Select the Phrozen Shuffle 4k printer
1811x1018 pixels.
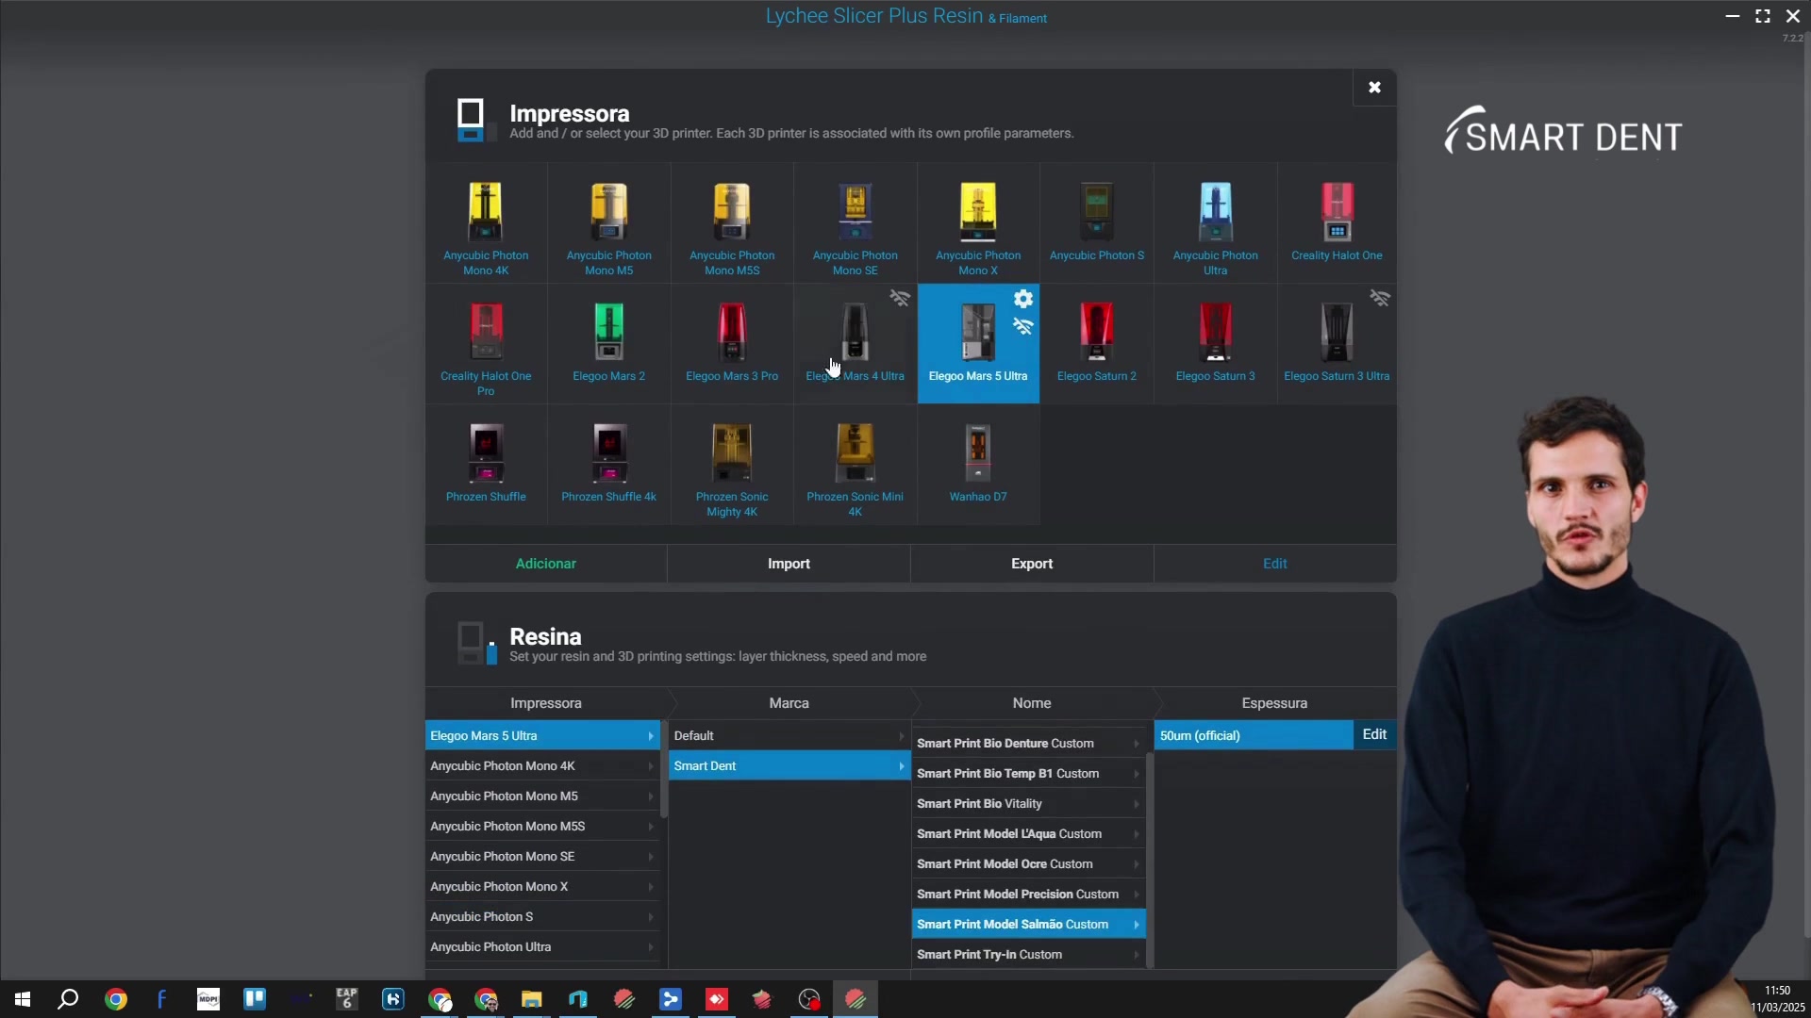(x=609, y=465)
